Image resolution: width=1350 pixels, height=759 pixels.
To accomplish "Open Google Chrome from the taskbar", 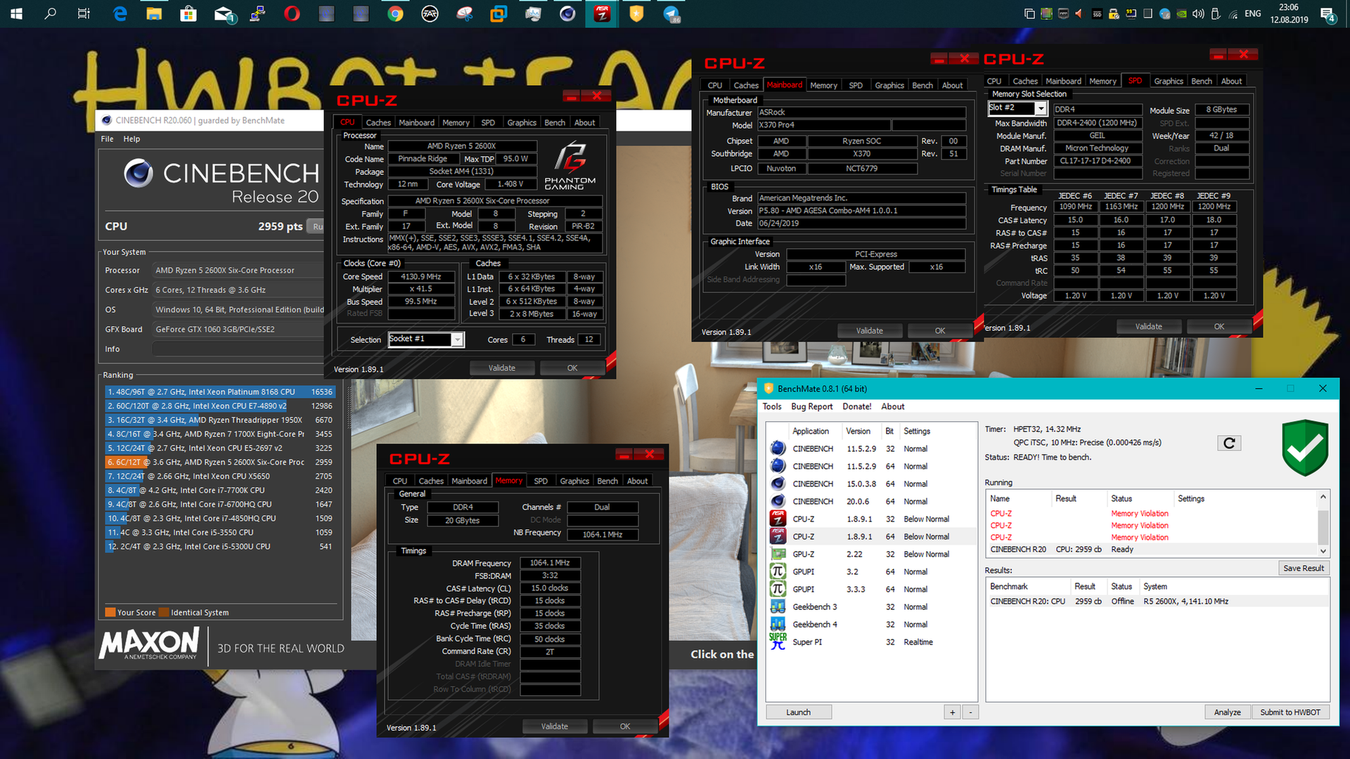I will click(x=395, y=13).
